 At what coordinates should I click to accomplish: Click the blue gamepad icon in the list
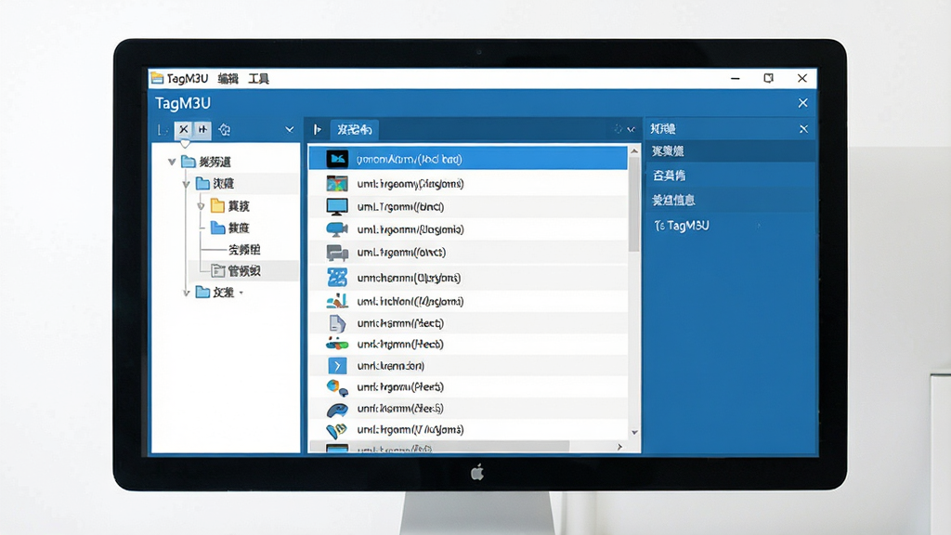[x=337, y=410]
